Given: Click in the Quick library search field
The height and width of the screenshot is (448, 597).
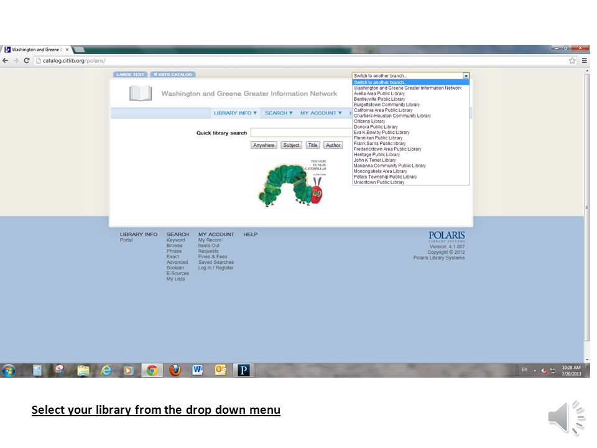Looking at the screenshot, I should 301,133.
